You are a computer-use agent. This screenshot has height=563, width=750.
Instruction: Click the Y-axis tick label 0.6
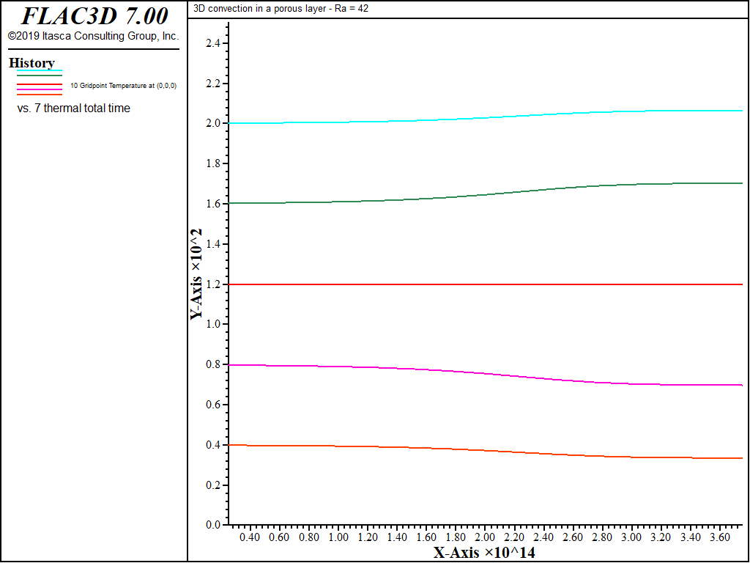click(213, 405)
